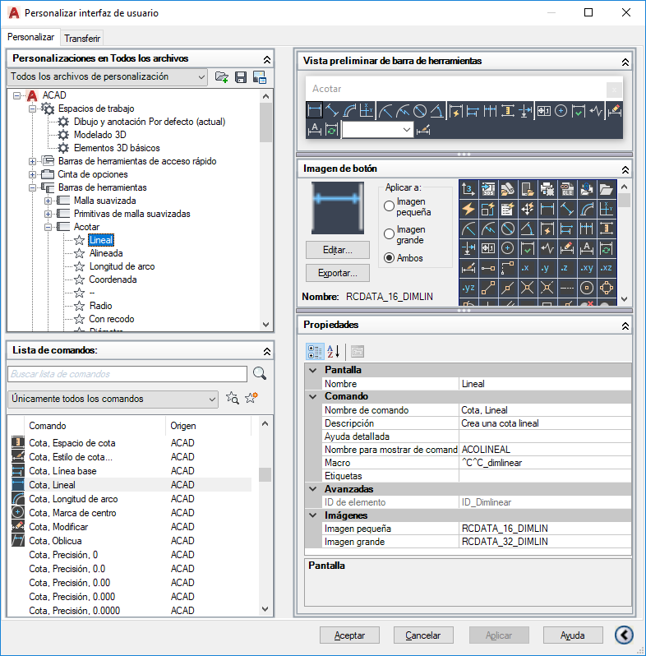Image resolution: width=646 pixels, height=656 pixels.
Task: Click the Editar... button
Action: (x=338, y=250)
